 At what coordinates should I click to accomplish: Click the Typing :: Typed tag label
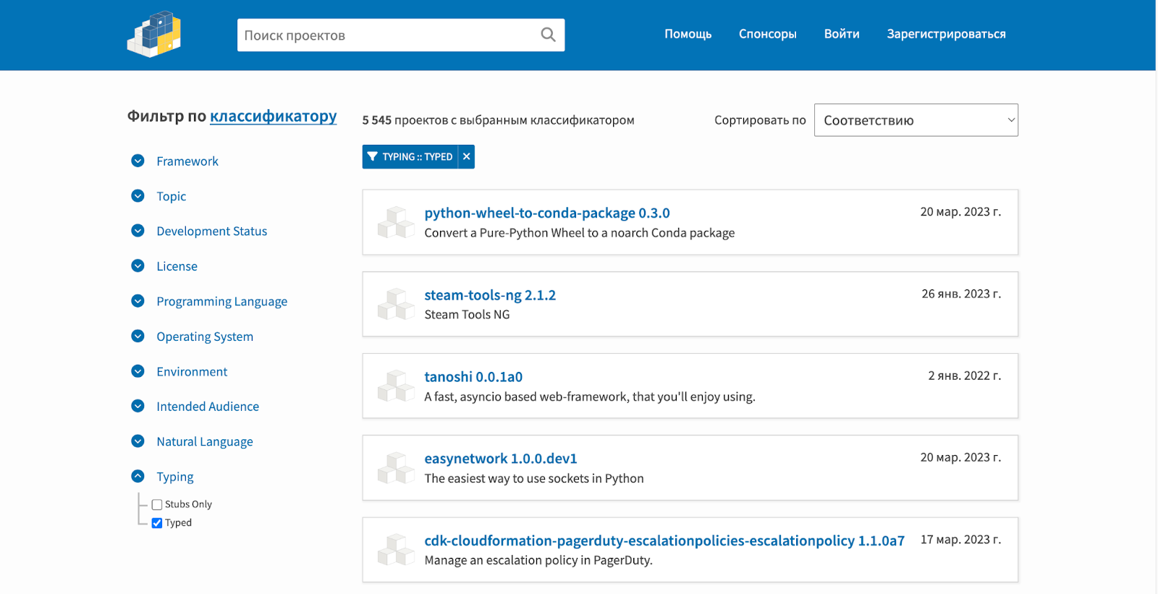(x=418, y=156)
